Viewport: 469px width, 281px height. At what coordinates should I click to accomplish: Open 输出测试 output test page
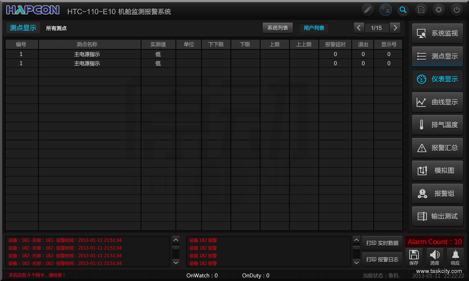coord(437,216)
